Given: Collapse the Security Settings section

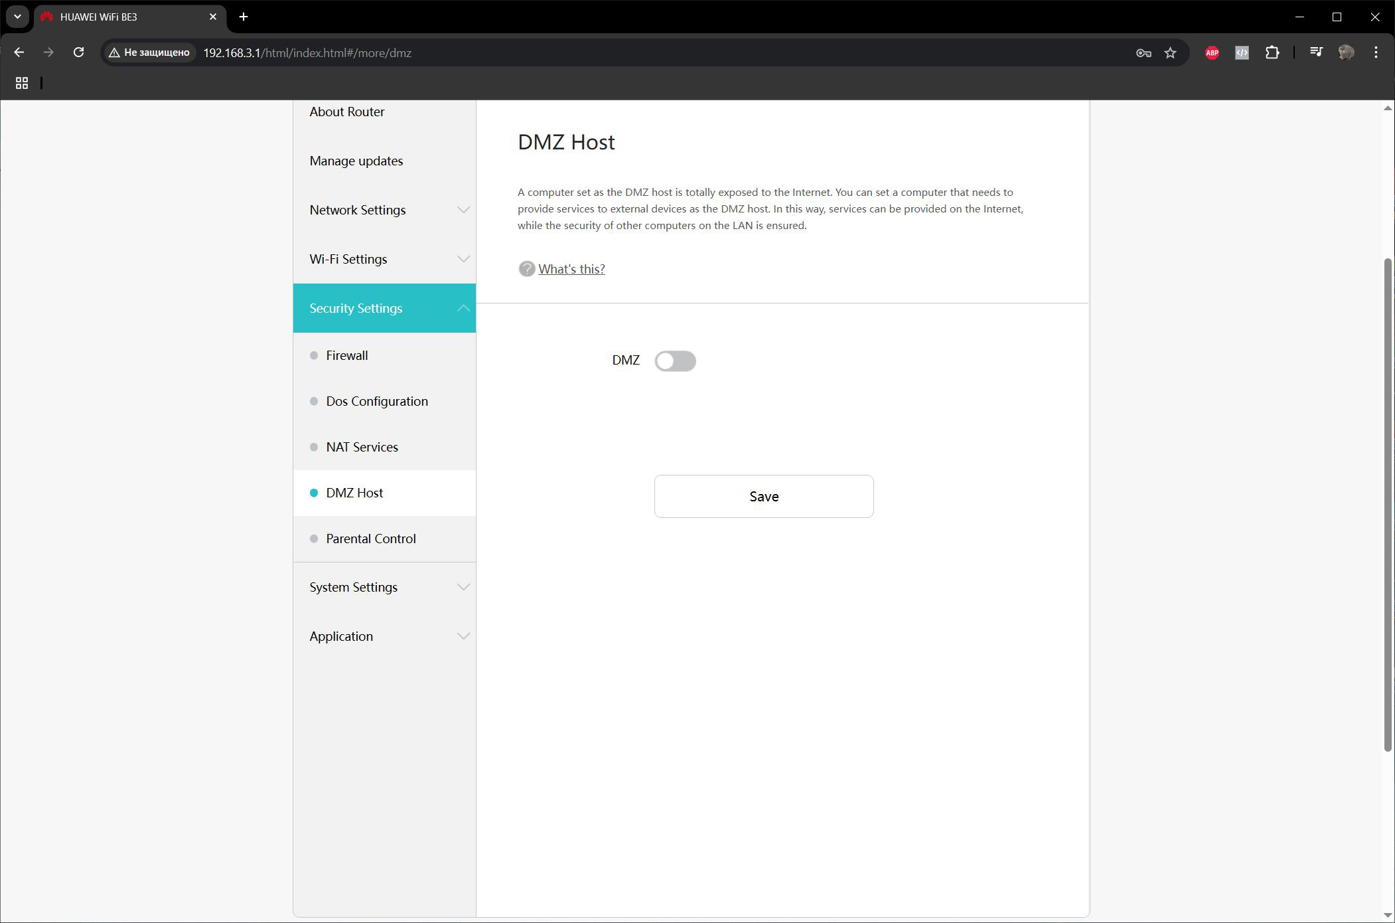Looking at the screenshot, I should (x=384, y=308).
